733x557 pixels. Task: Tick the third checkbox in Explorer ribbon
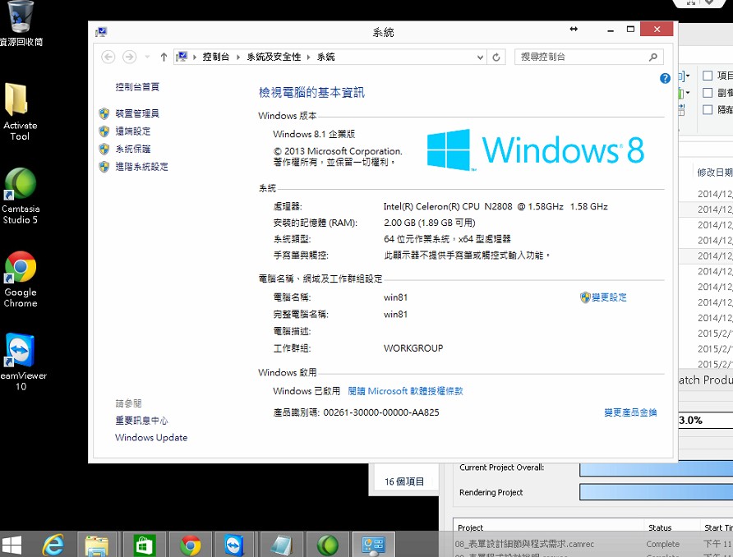tap(708, 109)
